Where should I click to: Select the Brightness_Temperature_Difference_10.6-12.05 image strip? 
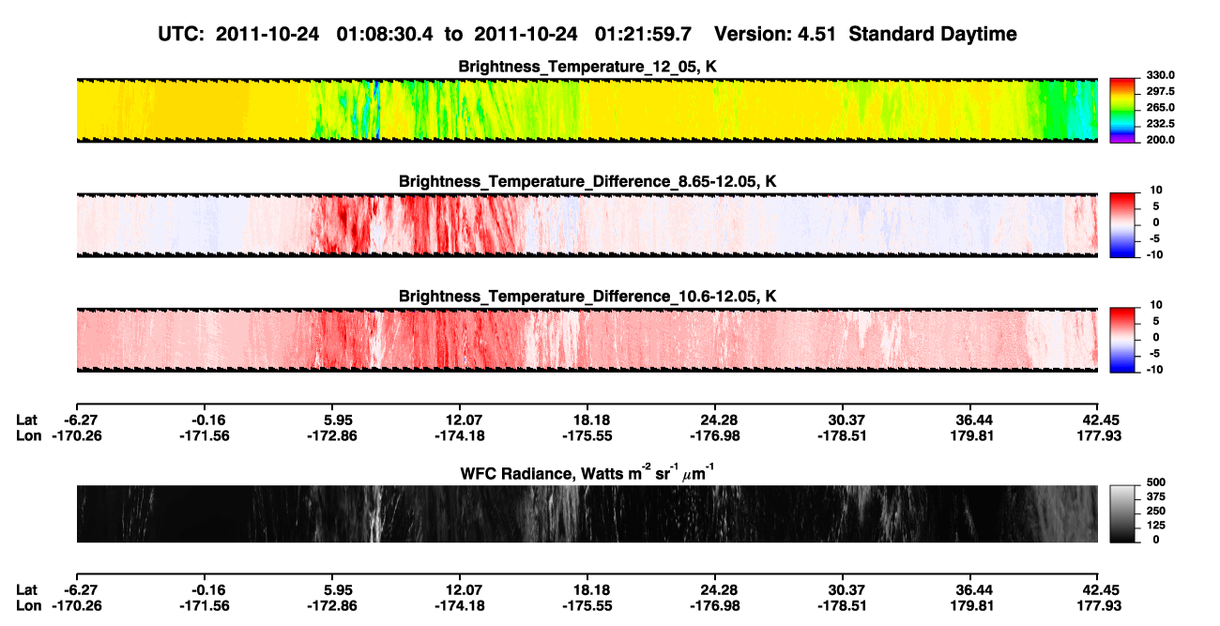tap(587, 340)
